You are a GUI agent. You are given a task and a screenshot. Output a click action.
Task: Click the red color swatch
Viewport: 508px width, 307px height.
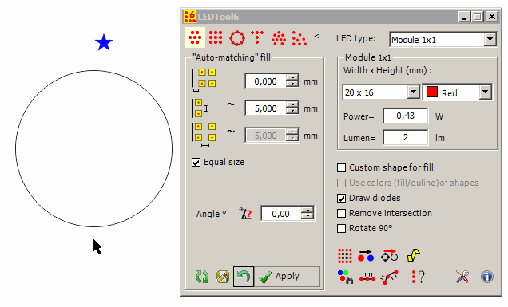(x=432, y=92)
